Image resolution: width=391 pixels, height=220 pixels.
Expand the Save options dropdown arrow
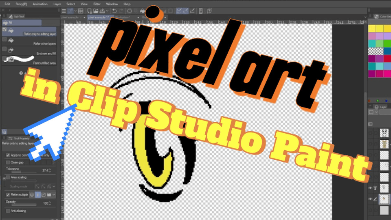tap(107, 11)
